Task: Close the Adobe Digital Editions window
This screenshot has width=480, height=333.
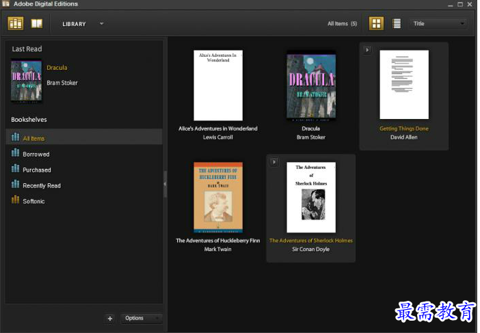Action: (470, 4)
